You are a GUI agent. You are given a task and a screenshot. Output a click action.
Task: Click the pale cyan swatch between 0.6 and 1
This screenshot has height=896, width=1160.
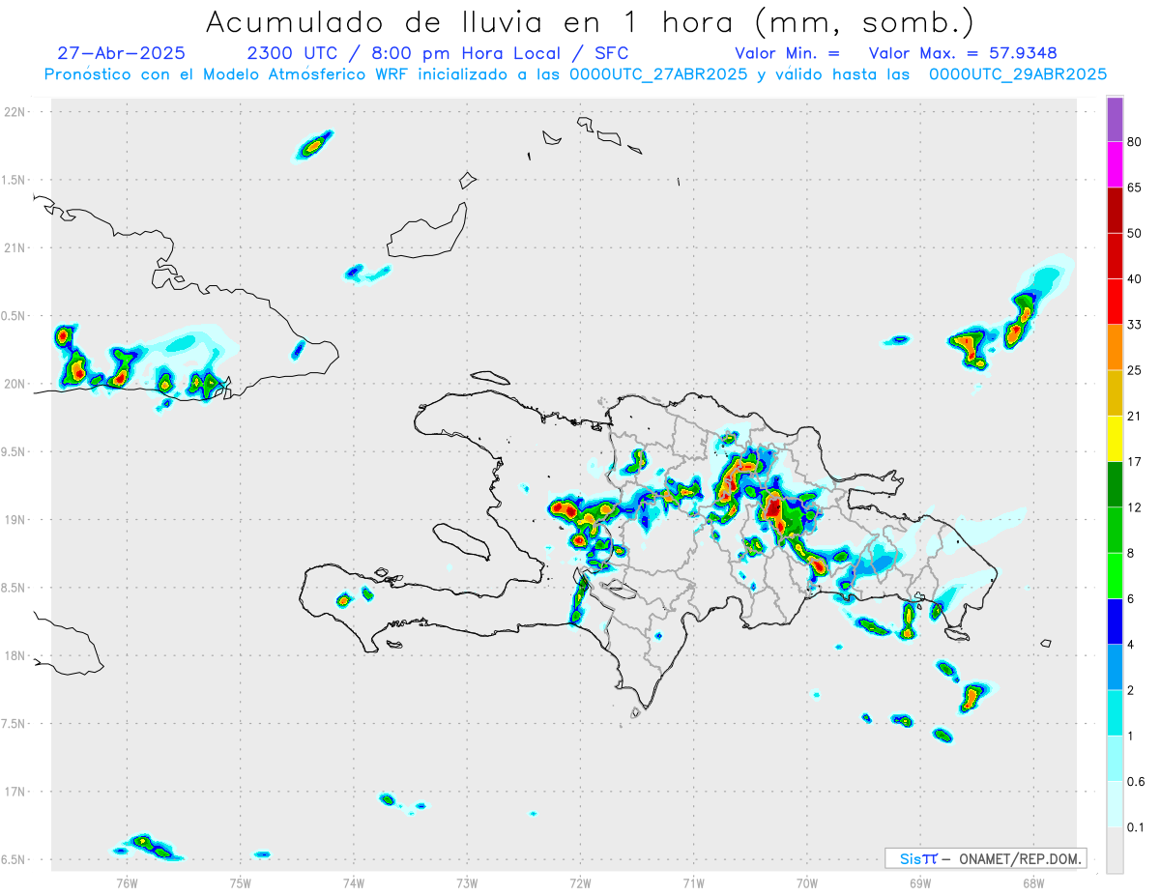(1115, 758)
